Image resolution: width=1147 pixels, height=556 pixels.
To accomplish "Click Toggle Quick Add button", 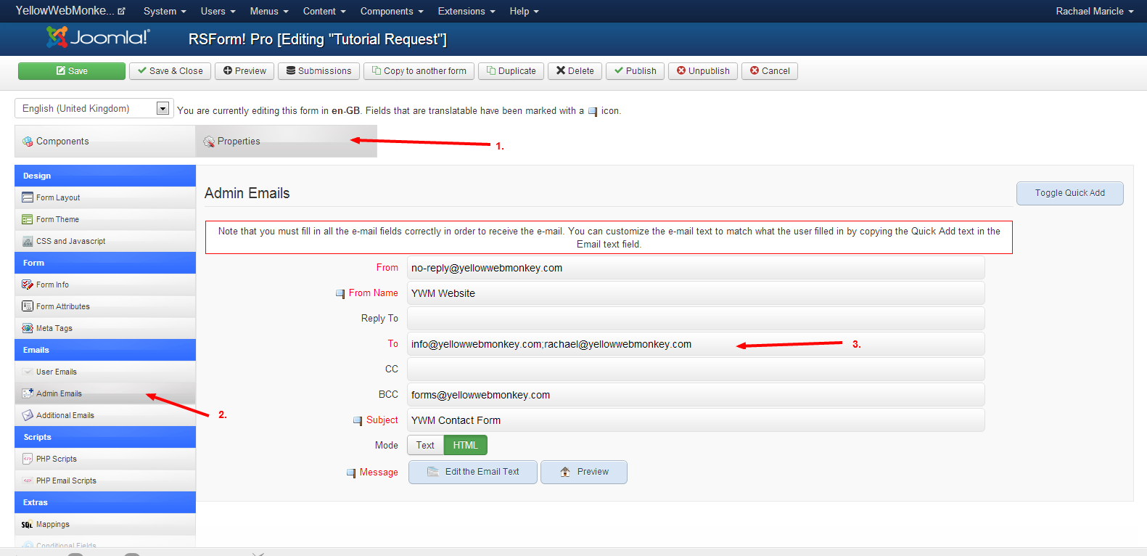I will [x=1070, y=193].
